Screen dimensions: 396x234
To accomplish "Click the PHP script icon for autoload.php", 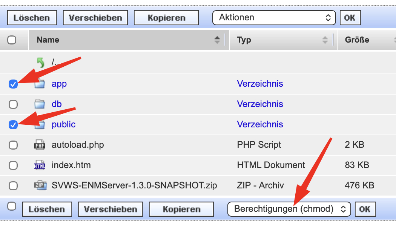I will [x=41, y=145].
